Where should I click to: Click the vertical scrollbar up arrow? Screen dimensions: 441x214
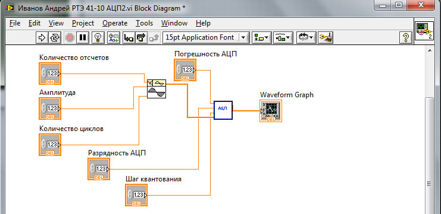click(430, 50)
